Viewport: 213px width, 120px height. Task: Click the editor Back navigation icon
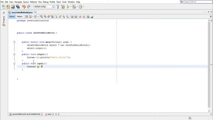tap(30, 17)
